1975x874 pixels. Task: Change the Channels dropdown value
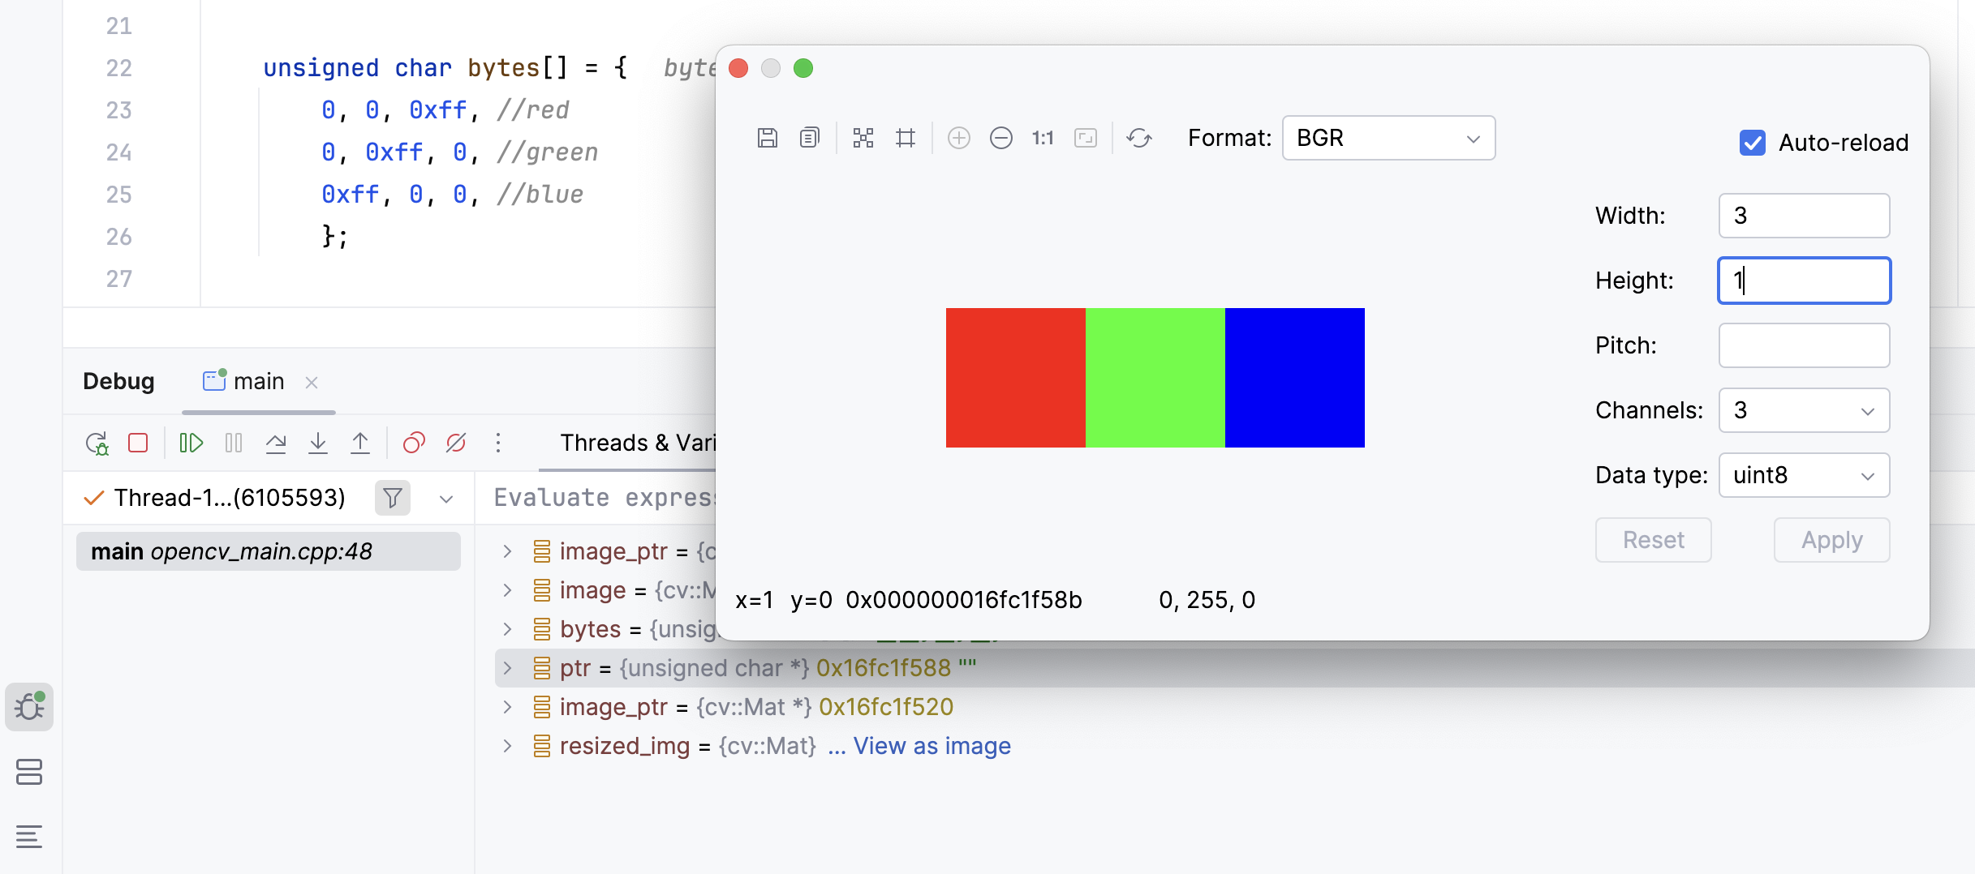1804,410
